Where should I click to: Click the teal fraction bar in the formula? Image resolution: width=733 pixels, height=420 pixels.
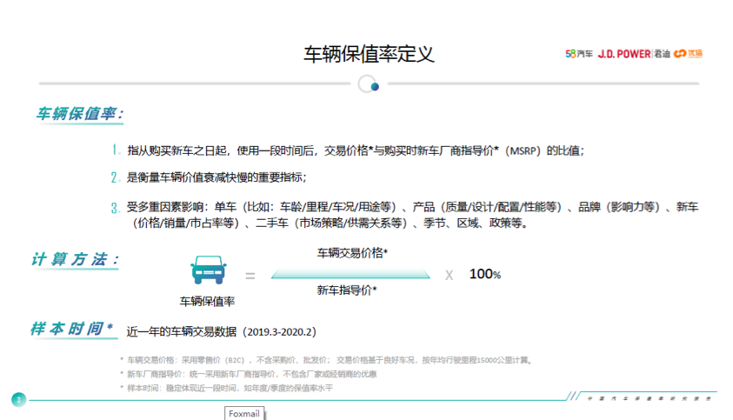coord(350,274)
